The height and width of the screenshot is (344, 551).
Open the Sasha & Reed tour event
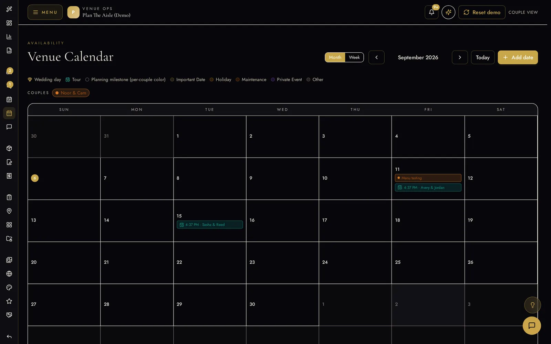point(210,225)
